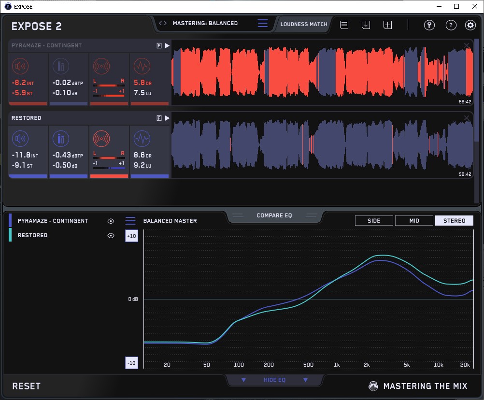Collapse the EQ panel with Hide EQ
484x400 pixels.
point(274,380)
